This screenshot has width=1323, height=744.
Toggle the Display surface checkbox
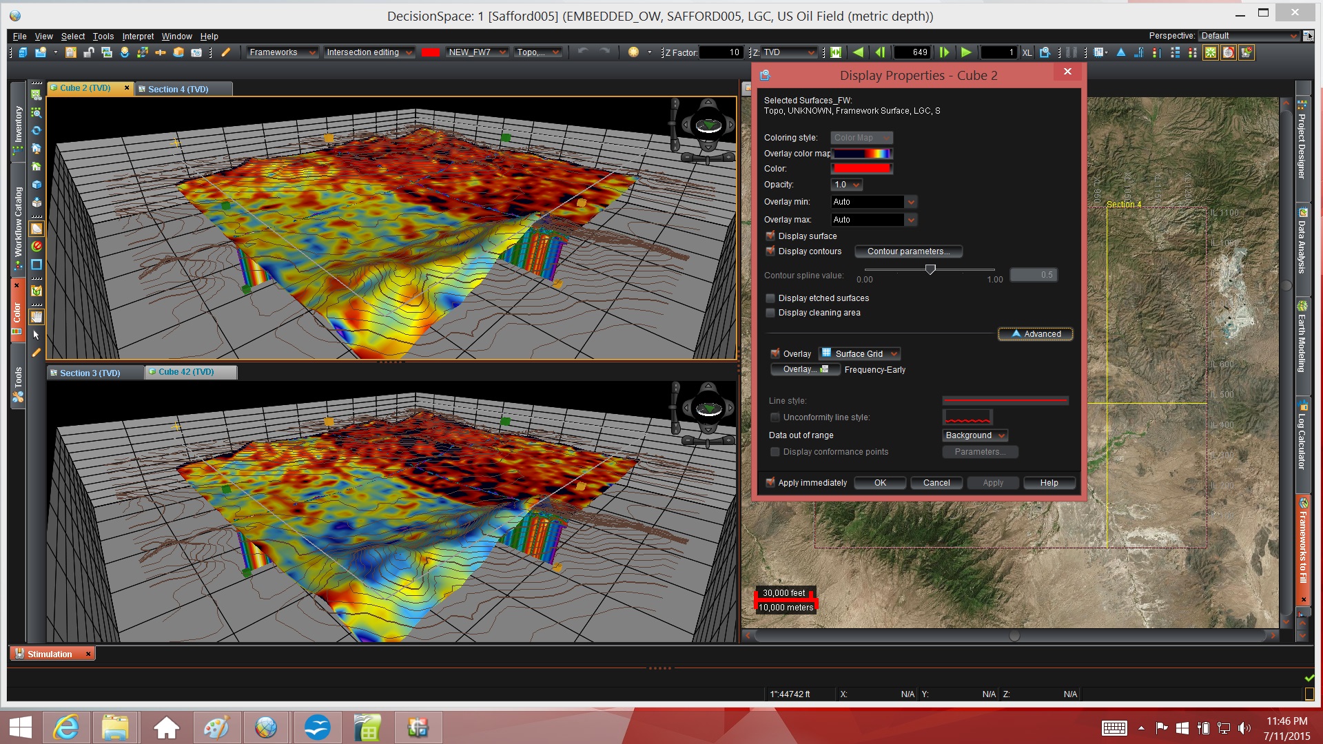[x=770, y=236]
